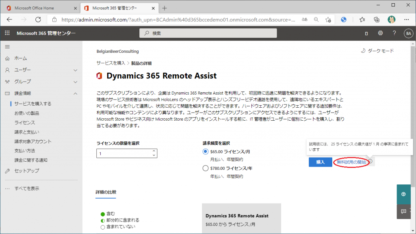This screenshot has height=234, width=416.
Task: Click the page scrollbar down arrow
Action: [x=413, y=231]
